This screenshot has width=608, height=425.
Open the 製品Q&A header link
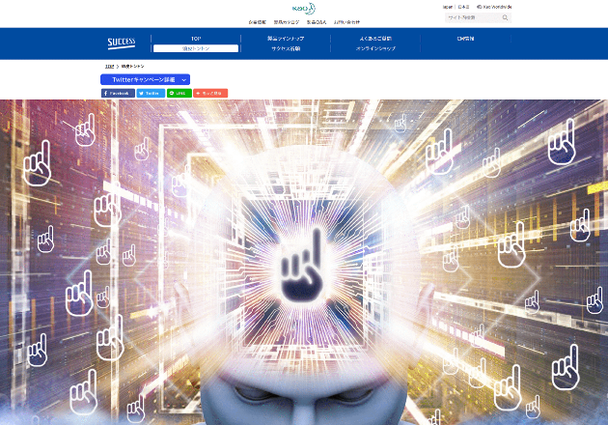[316, 21]
